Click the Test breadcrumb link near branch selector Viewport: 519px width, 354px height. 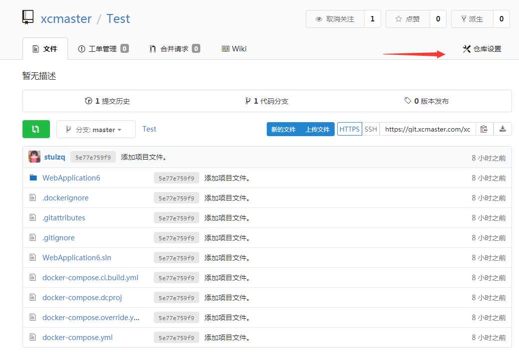[x=149, y=129]
